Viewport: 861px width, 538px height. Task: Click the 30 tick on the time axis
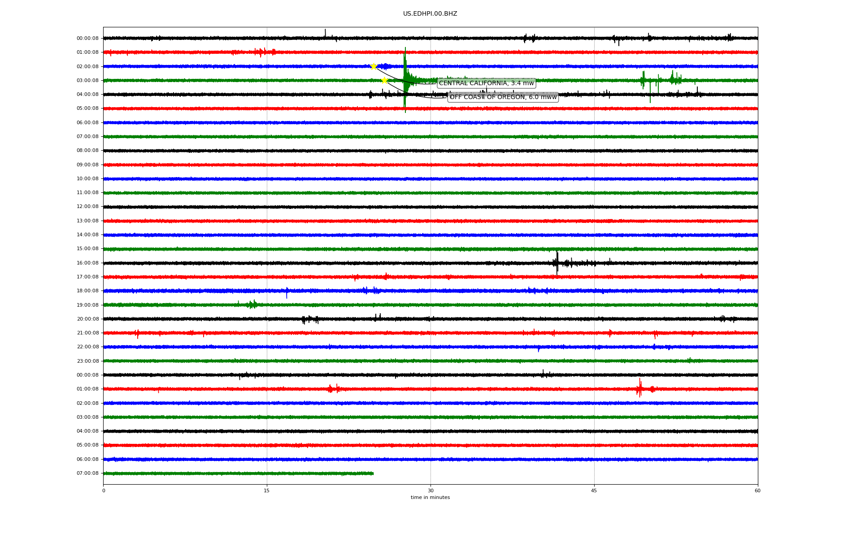pyautogui.click(x=430, y=490)
